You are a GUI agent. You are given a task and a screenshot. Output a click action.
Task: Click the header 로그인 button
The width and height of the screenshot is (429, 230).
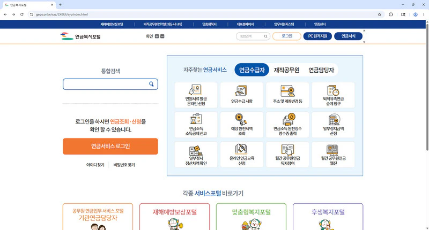pos(287,36)
